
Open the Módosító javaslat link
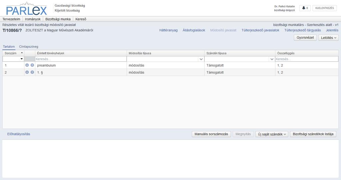tap(223, 30)
